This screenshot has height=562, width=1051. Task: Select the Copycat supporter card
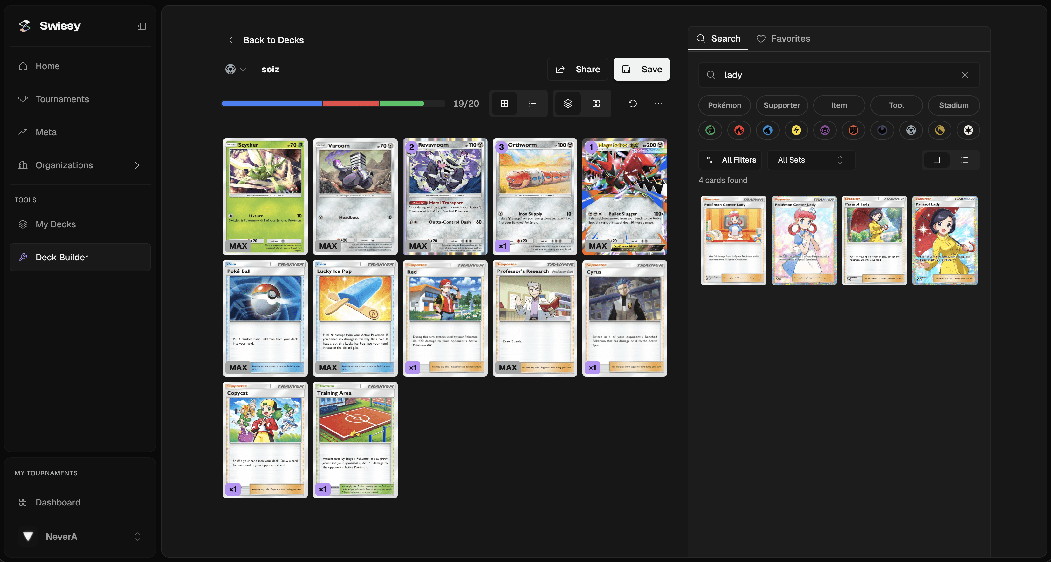tap(265, 440)
